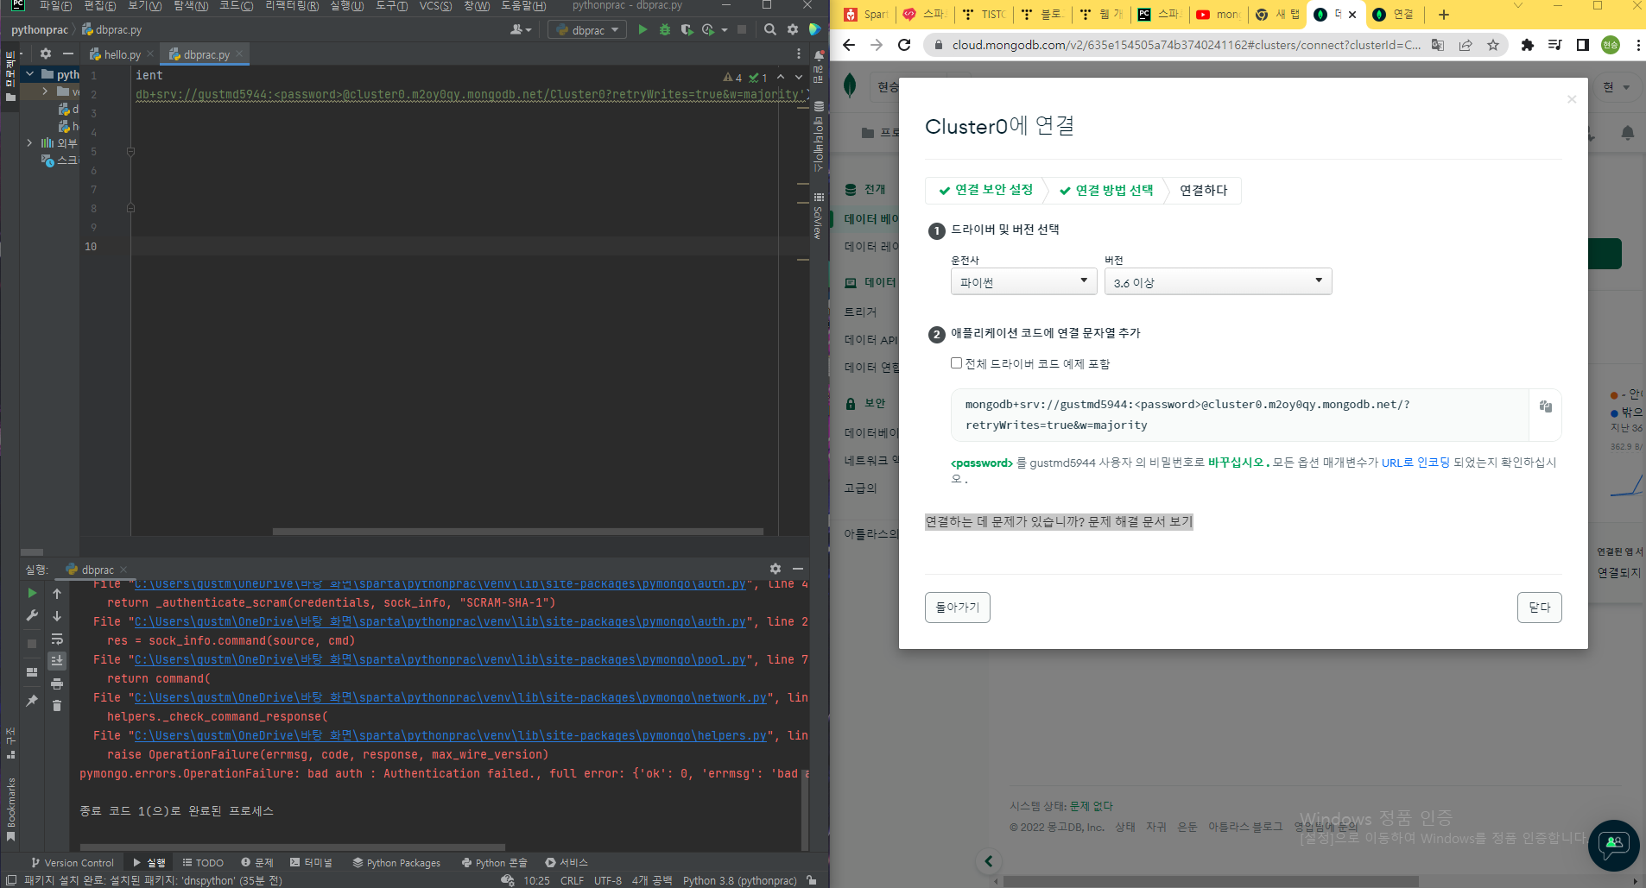Bookmark the page with Chrome's star icon
The width and height of the screenshot is (1646, 888).
click(1493, 45)
